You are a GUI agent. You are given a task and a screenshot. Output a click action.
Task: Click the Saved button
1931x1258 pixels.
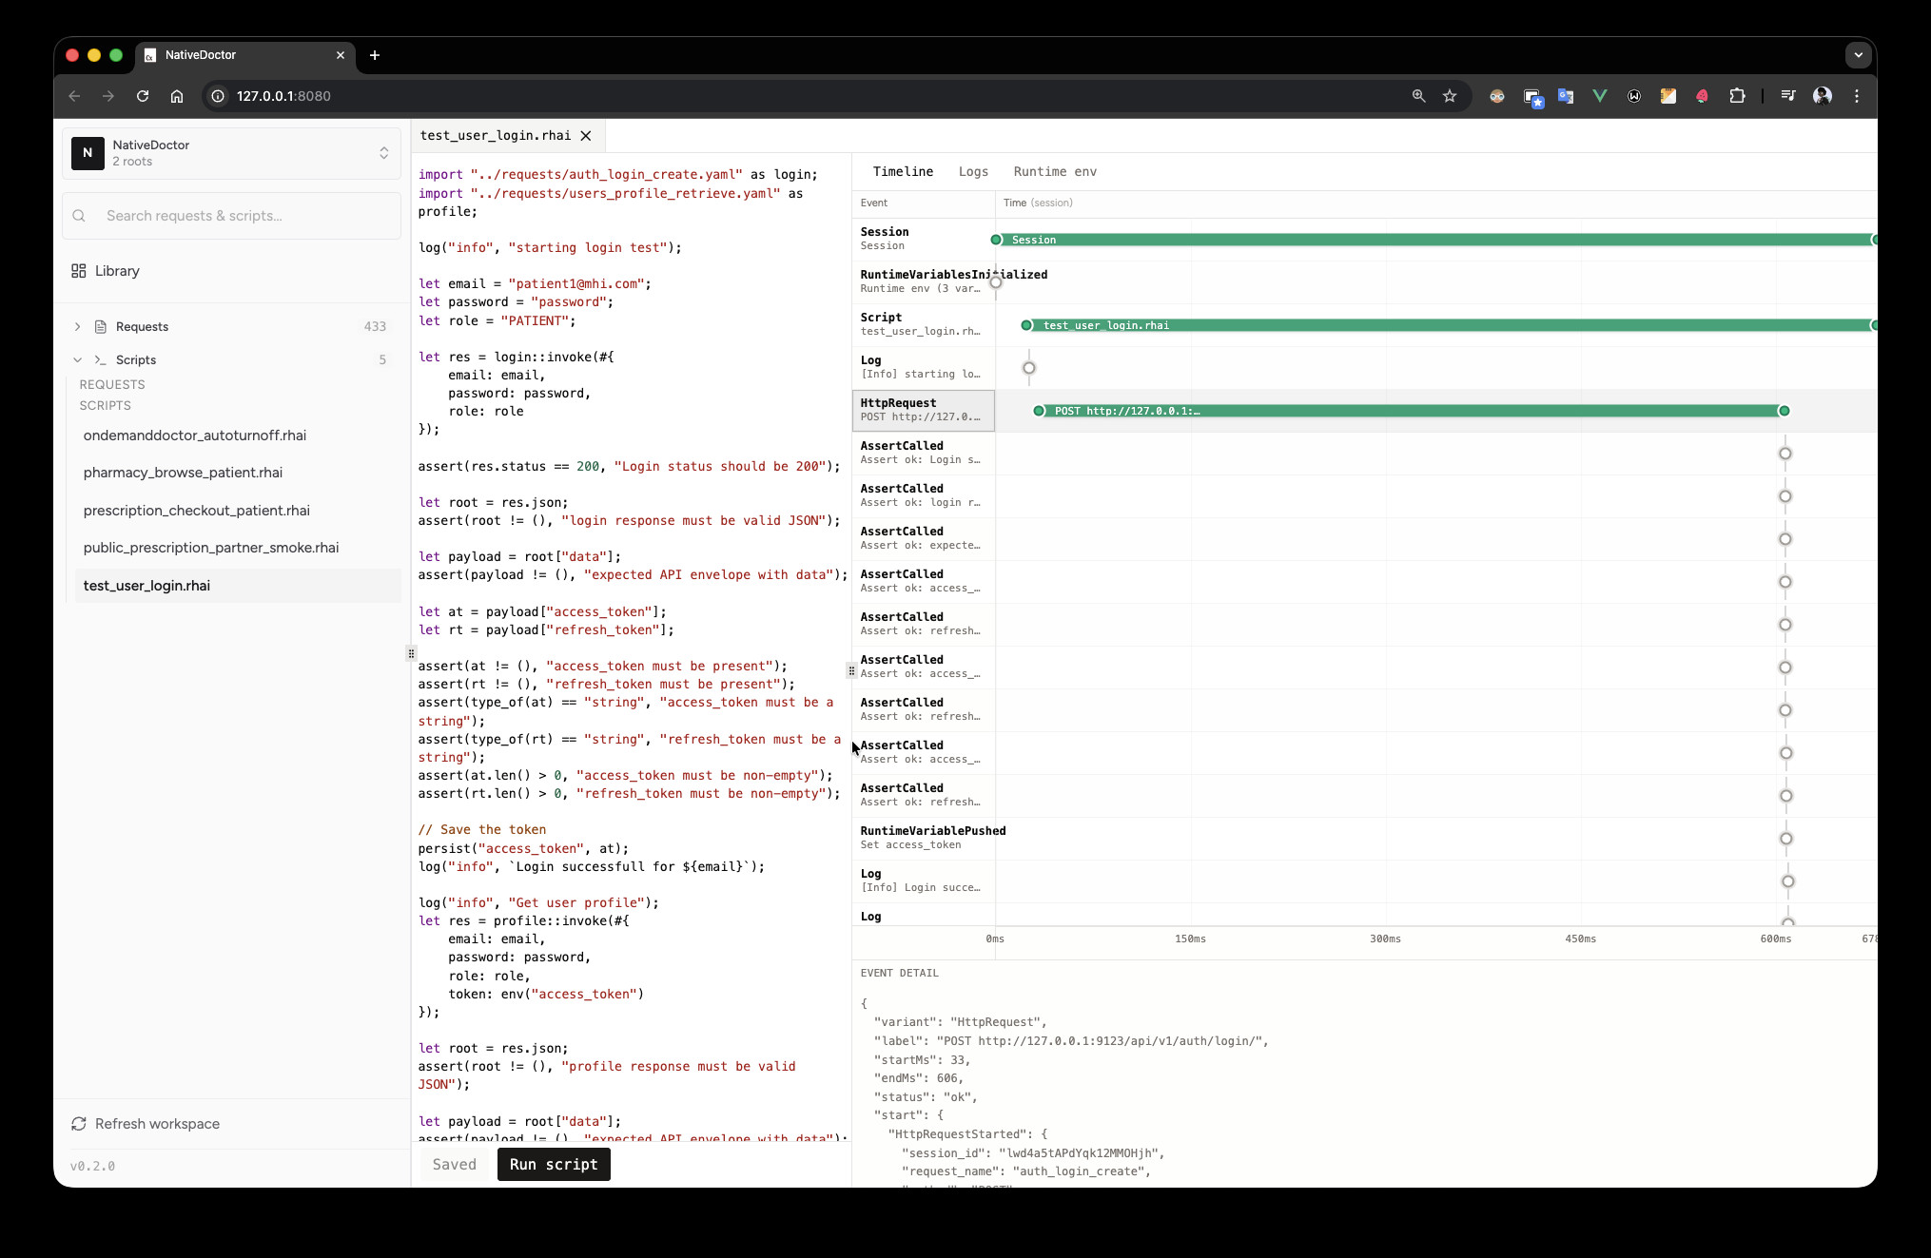[x=454, y=1164]
